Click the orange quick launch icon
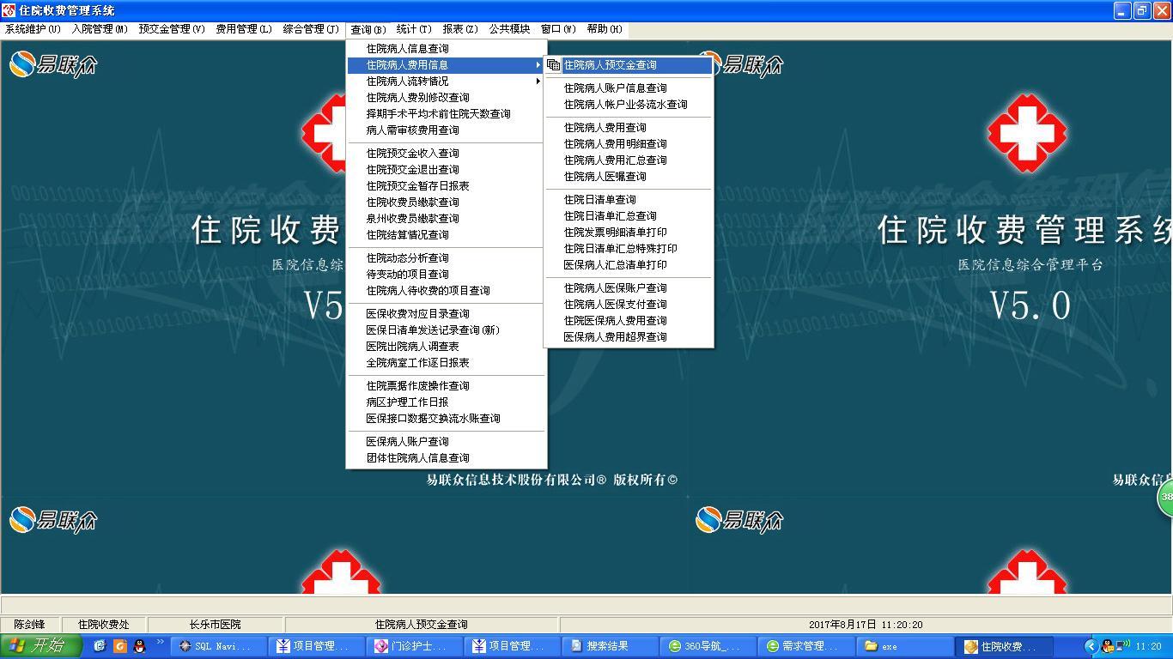Image resolution: width=1173 pixels, height=659 pixels. pyautogui.click(x=119, y=646)
